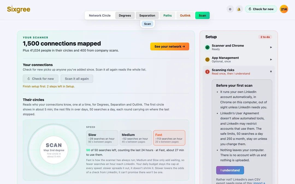Click the Before your first scan heading
295x184 pixels.
coord(234,85)
